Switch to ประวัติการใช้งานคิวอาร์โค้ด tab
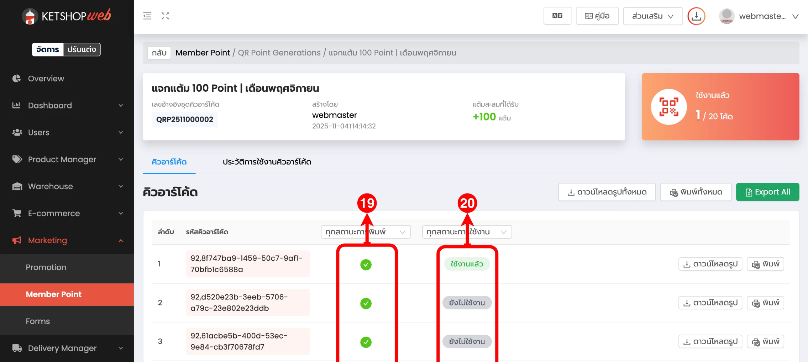The height and width of the screenshot is (362, 808). (267, 162)
